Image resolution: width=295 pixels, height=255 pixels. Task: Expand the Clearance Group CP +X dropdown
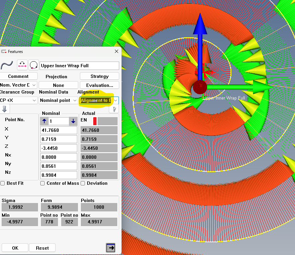[18, 100]
